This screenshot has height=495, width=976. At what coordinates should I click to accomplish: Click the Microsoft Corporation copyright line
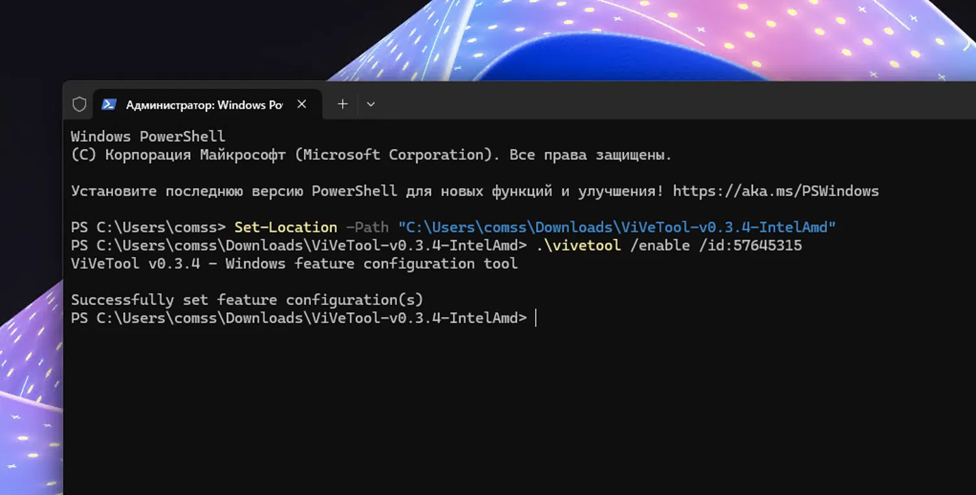tap(371, 155)
